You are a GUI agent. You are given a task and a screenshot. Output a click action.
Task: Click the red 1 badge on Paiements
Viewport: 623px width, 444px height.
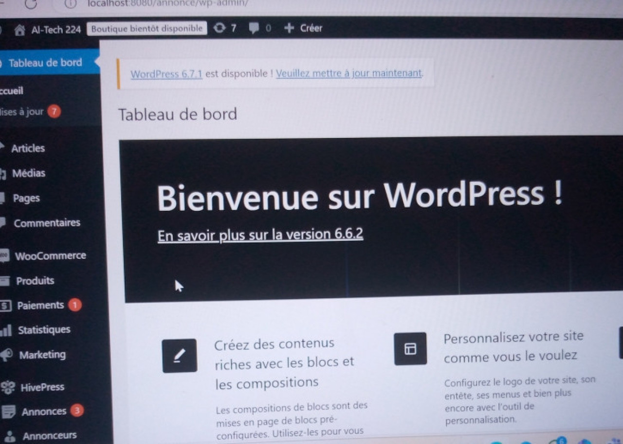(74, 305)
